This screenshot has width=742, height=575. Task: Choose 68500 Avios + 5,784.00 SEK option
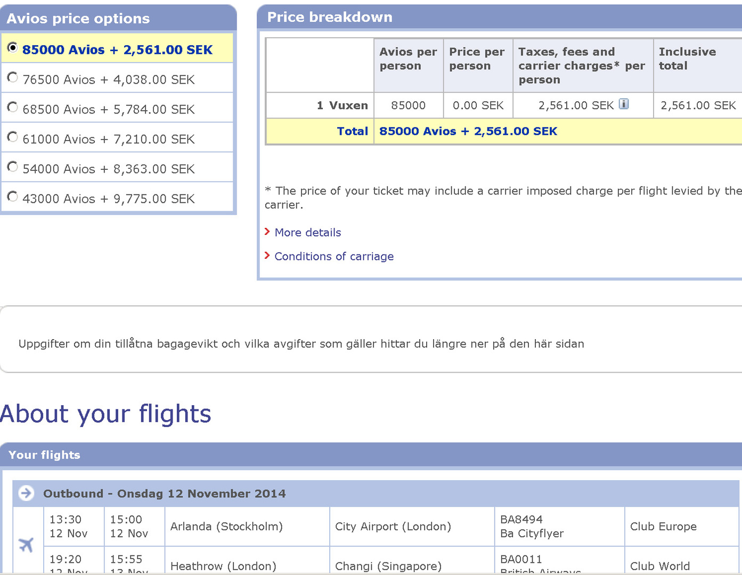coord(13,108)
